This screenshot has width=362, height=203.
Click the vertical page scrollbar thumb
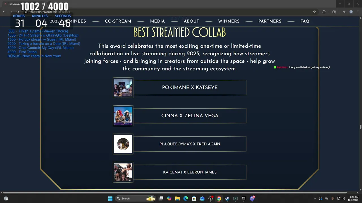pyautogui.click(x=360, y=127)
